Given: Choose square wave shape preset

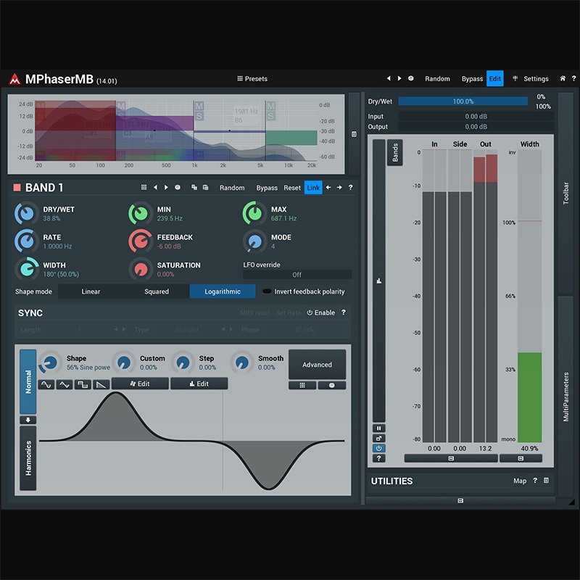Looking at the screenshot, I should click(83, 385).
